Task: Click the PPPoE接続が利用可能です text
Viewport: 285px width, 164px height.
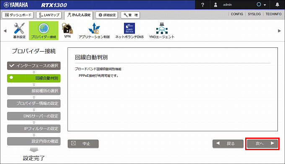Action: [98, 75]
